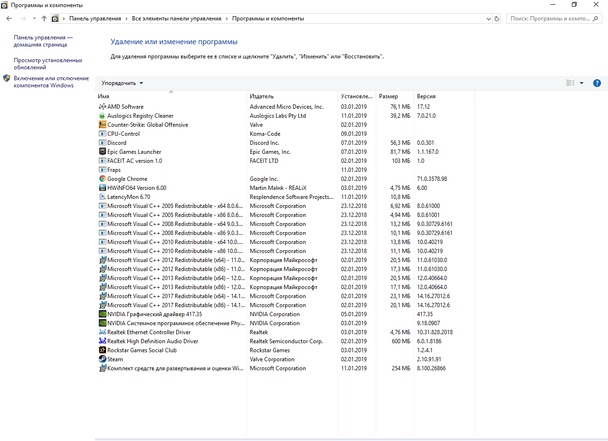Click the search magnifier icon

click(x=596, y=19)
